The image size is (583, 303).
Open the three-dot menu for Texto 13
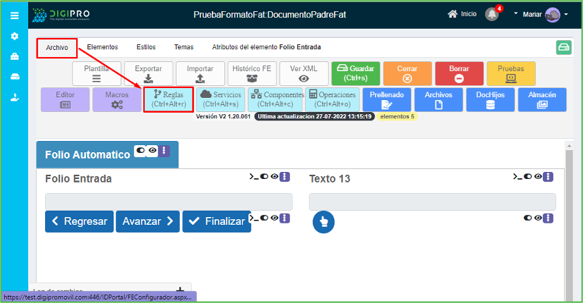548,177
